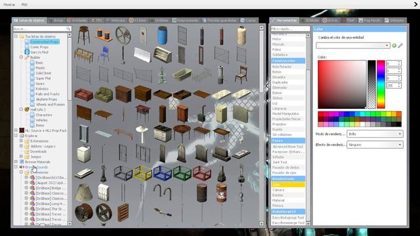Spawn the large spoked wheel prop
Viewport: 420px width, 236px height.
[x=123, y=35]
